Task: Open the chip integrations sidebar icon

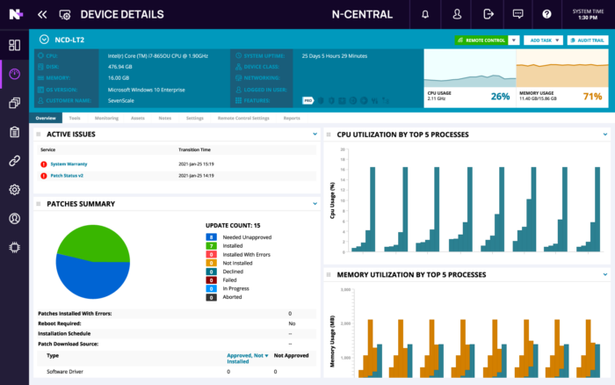Action: (x=15, y=247)
